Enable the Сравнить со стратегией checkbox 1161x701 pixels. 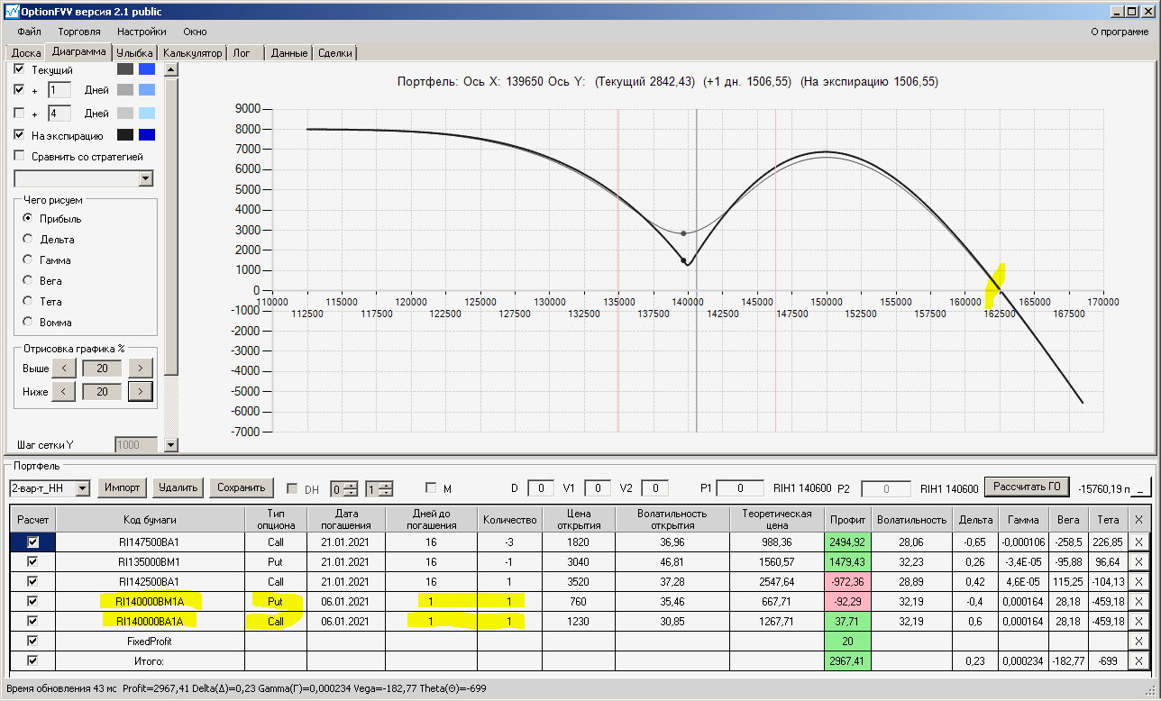coord(20,156)
